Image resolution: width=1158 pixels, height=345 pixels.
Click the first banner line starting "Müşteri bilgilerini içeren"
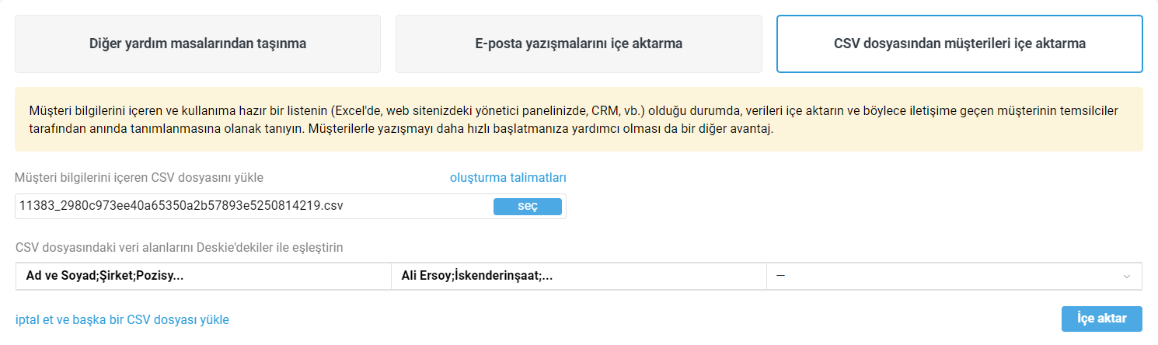(574, 110)
